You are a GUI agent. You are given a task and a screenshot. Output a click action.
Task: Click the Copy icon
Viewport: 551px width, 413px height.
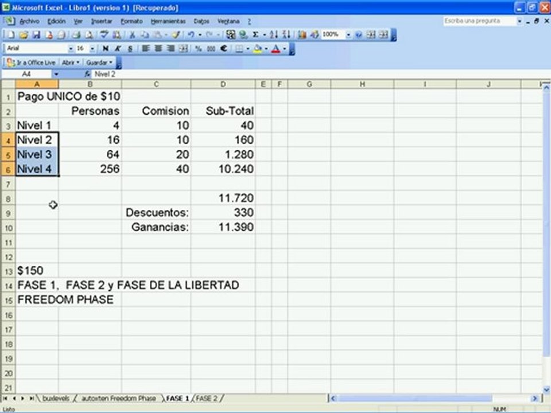pyautogui.click(x=145, y=35)
